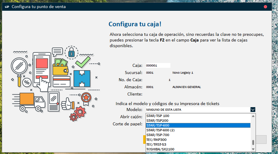Collapse the Modelo dropdown via its arrow
This screenshot has width=278, height=154.
[253, 110]
